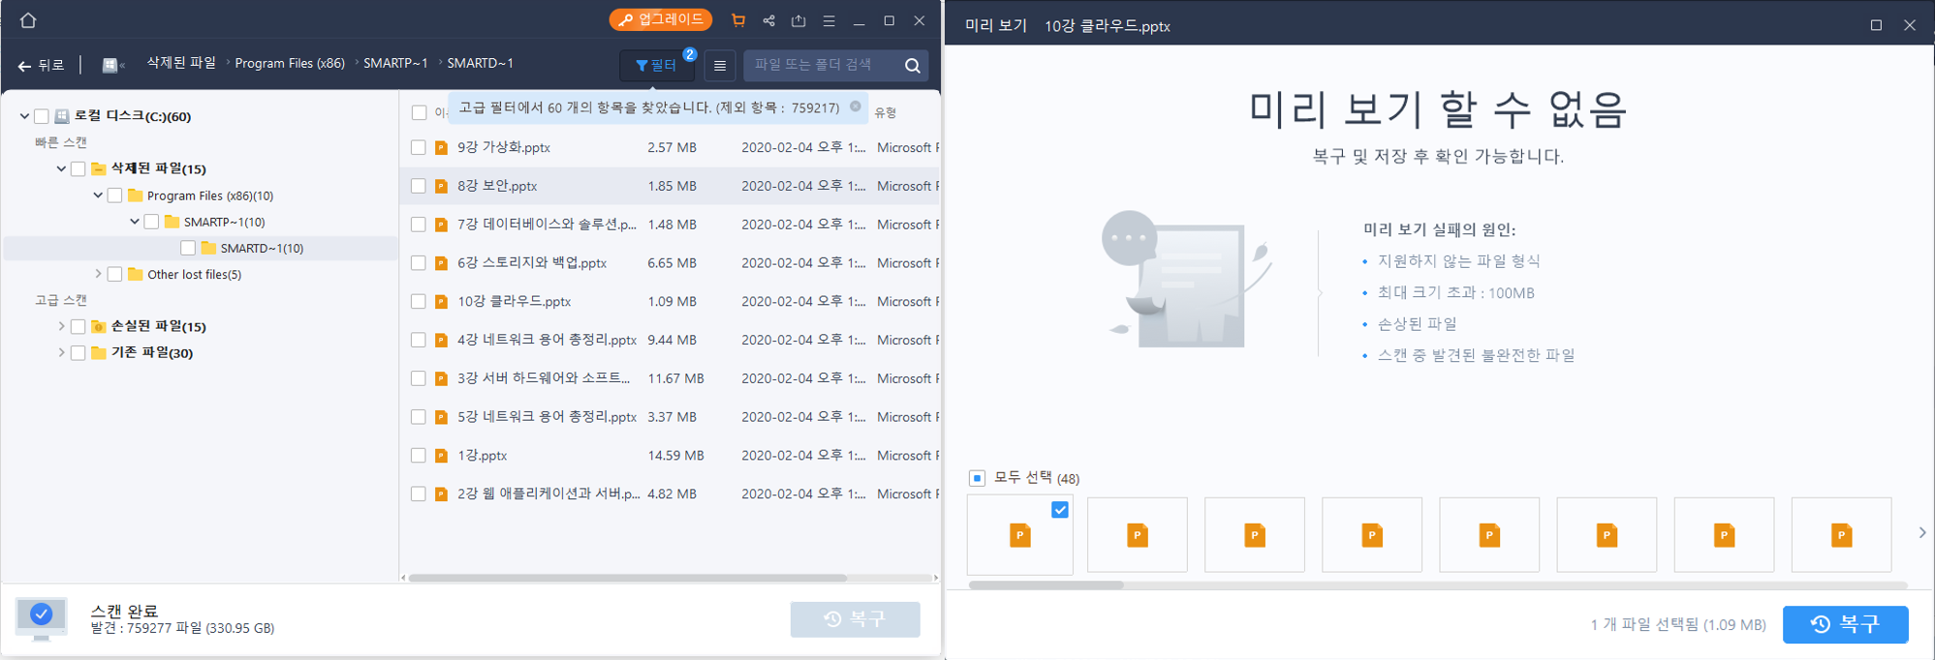Collapse the Program Files (x86) node

click(98, 195)
